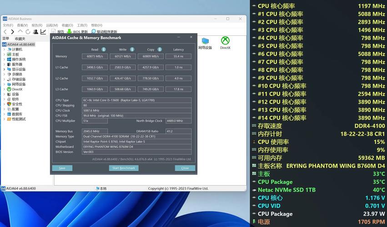Open the DirectX icon in main pane
This screenshot has width=387, height=227.
[x=225, y=43]
